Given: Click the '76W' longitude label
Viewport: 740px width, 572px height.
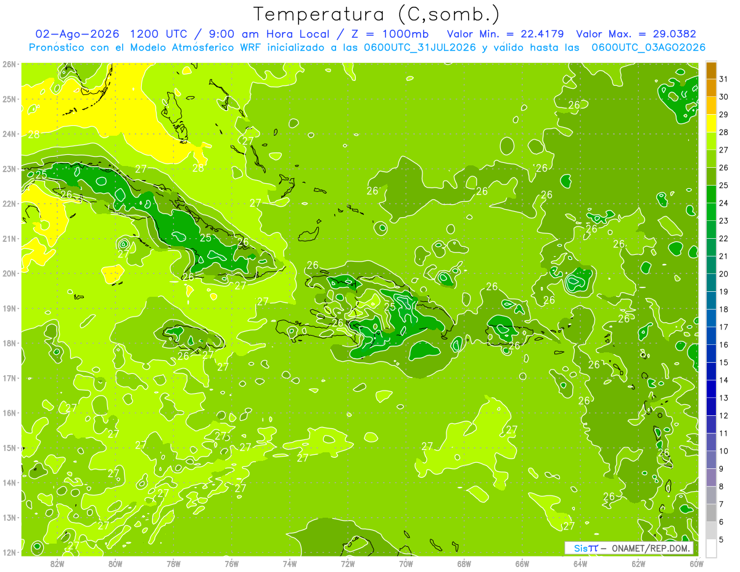Looking at the screenshot, I should [x=232, y=564].
